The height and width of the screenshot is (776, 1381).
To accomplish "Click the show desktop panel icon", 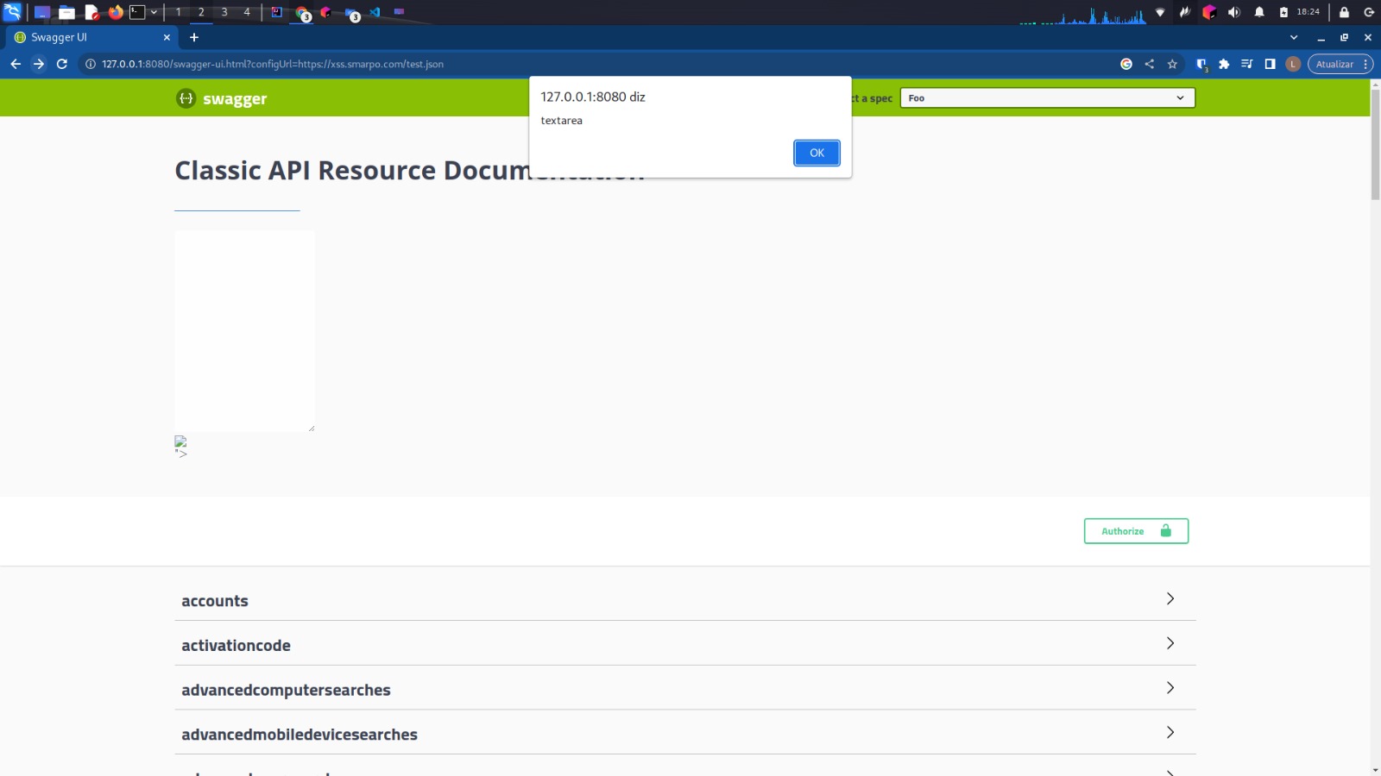I will [x=41, y=12].
